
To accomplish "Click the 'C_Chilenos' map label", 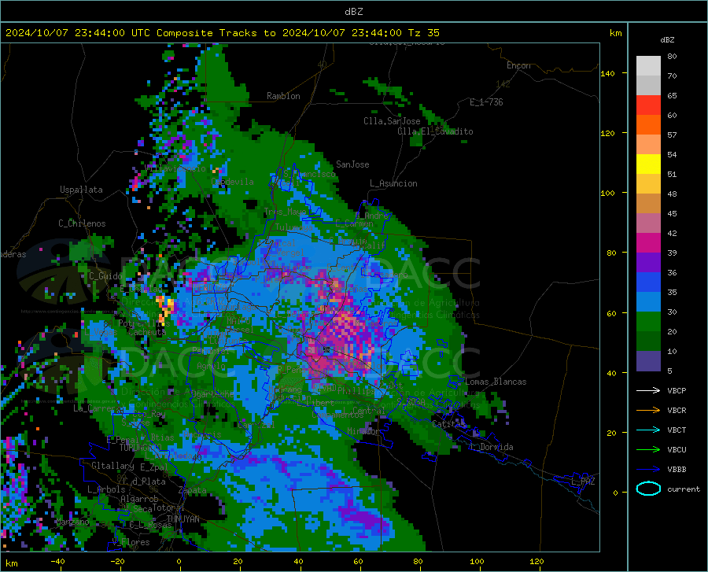I will point(82,223).
